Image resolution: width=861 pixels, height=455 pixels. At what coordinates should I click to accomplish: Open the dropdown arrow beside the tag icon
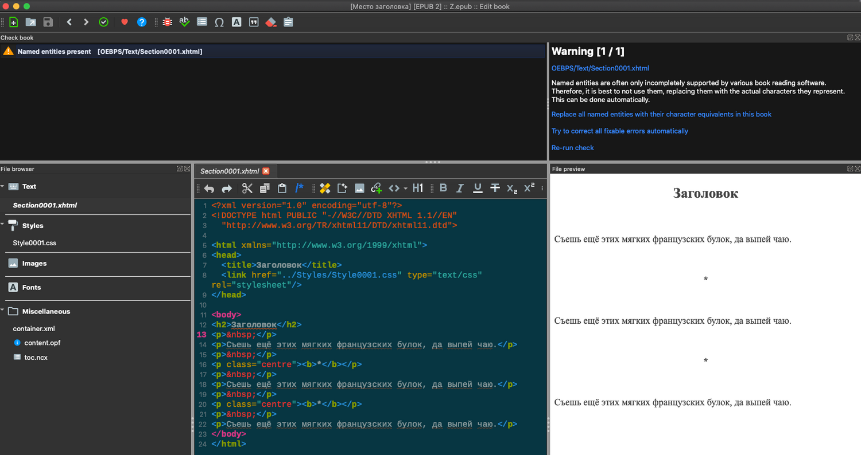(405, 188)
